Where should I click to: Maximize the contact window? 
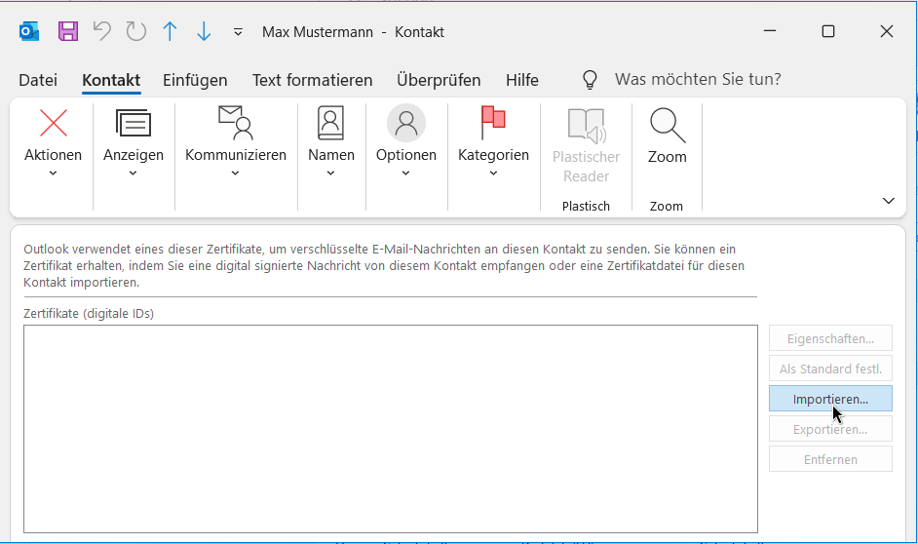[827, 31]
